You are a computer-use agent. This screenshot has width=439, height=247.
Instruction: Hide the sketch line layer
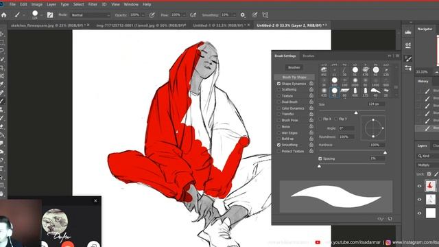tap(419, 200)
